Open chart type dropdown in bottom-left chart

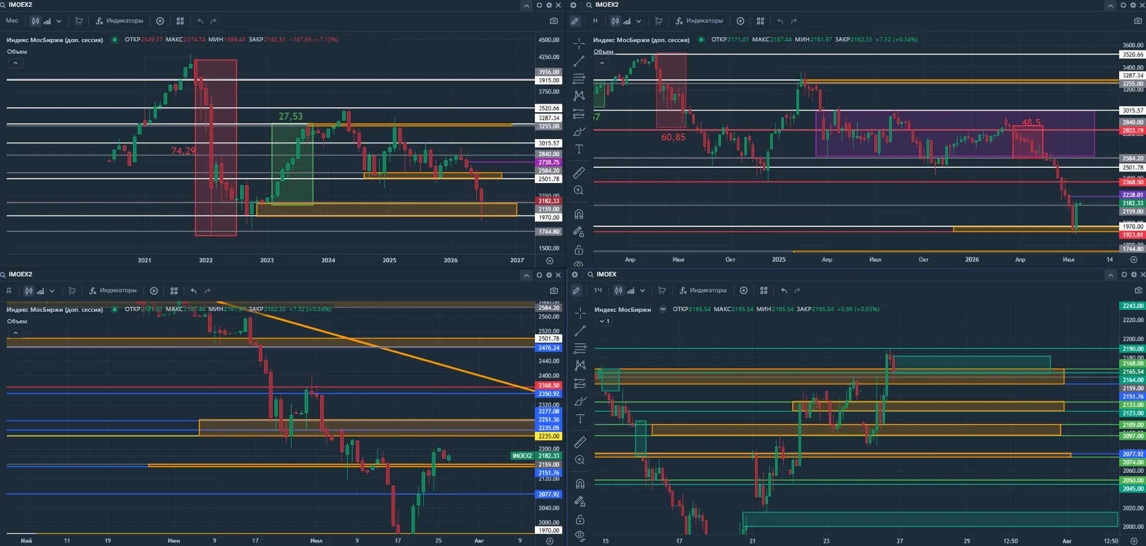(52, 291)
